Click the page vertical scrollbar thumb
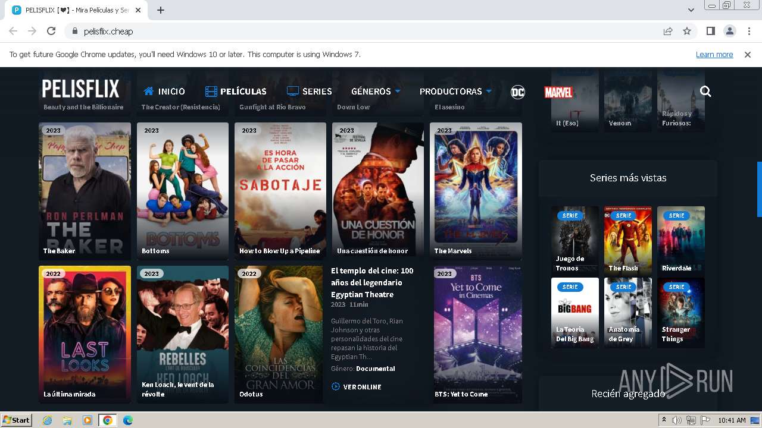Viewport: 762px width, 428px height. (x=759, y=189)
